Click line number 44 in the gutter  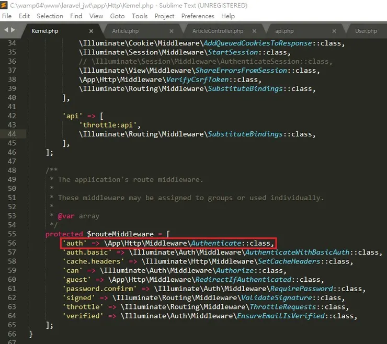click(12, 134)
